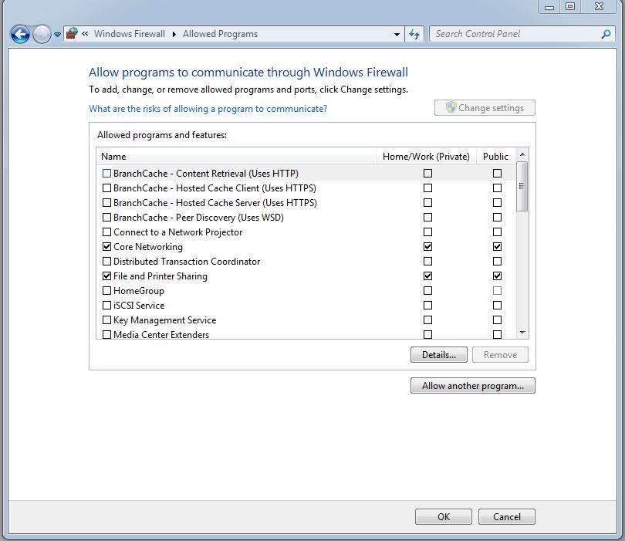The height and width of the screenshot is (541, 625).
Task: Go to Windows Firewall breadcrumb
Action: [x=130, y=34]
